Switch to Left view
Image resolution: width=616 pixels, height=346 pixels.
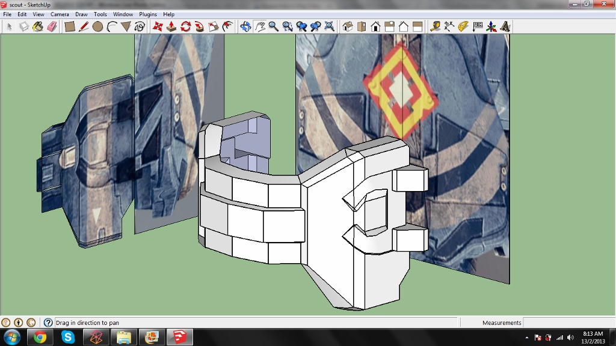click(x=417, y=26)
